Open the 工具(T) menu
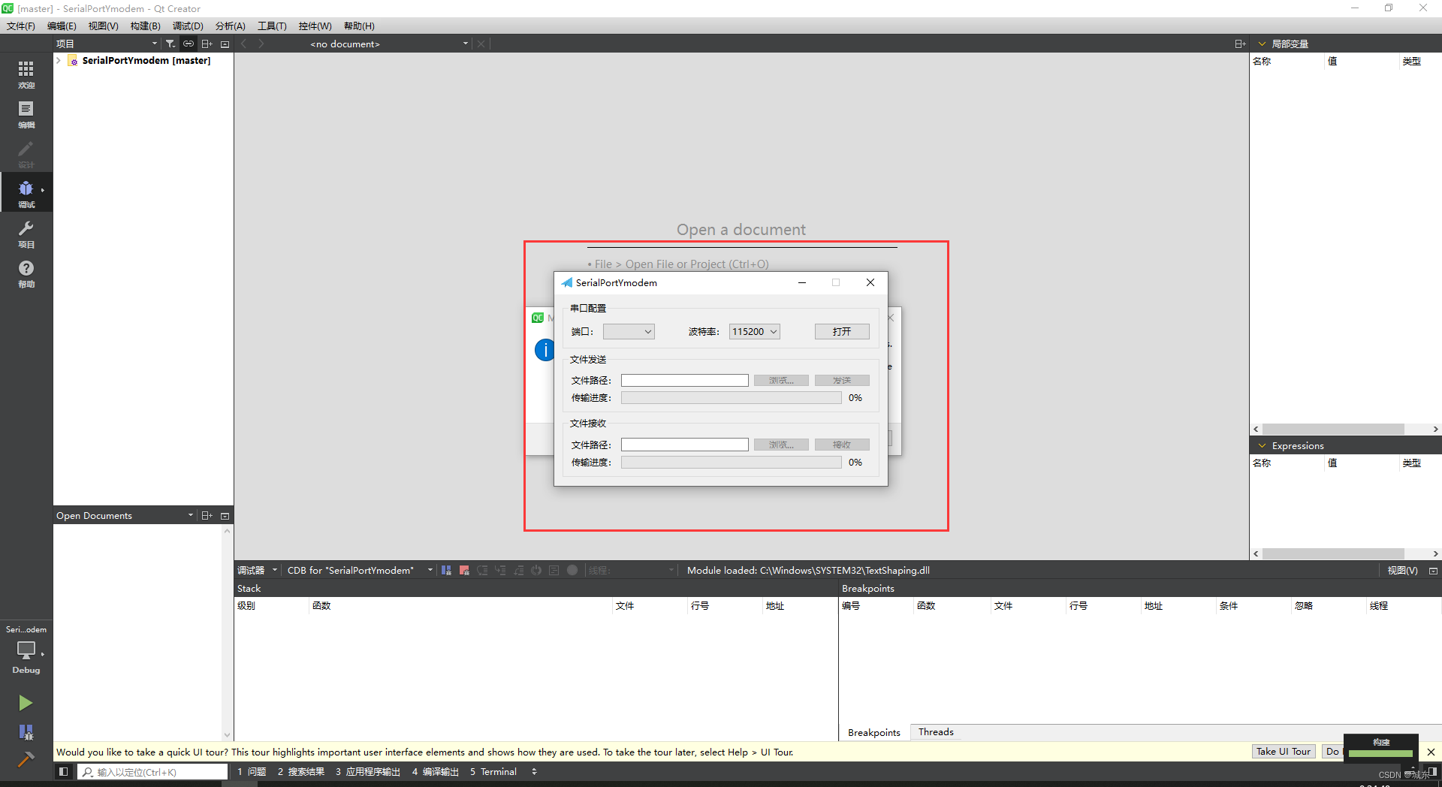 tap(272, 26)
